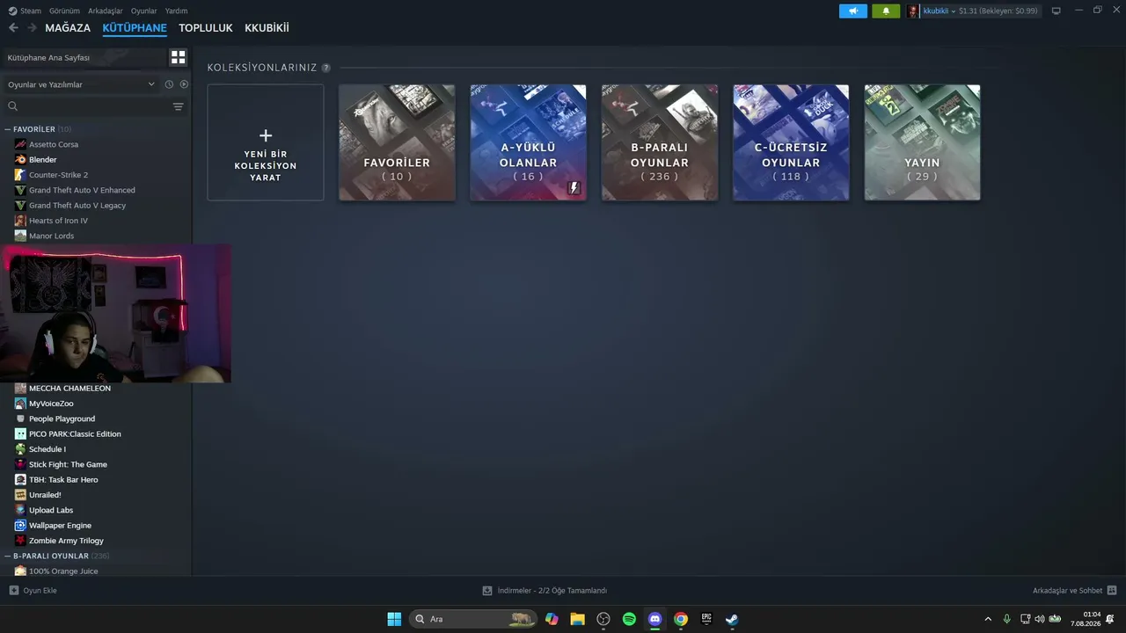This screenshot has width=1126, height=633.
Task: Select Grand Theft Auto V Enhanced
Action: (x=82, y=190)
